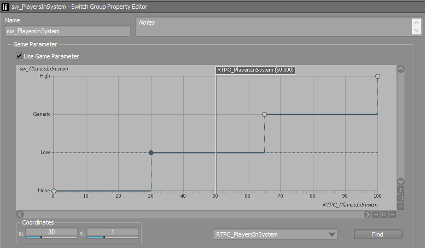Click Notes field scroll up arrow
This screenshot has height=248, width=425.
(x=416, y=23)
